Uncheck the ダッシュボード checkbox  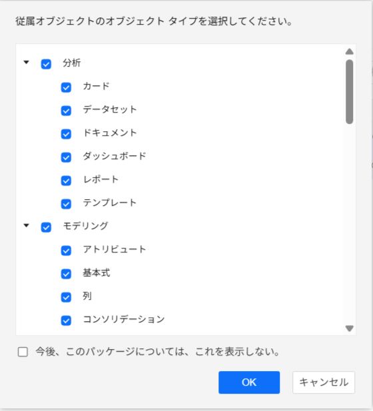click(66, 157)
